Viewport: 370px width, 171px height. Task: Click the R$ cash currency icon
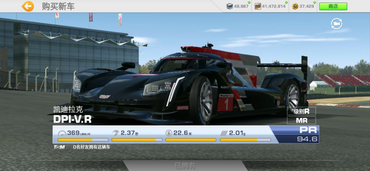click(x=258, y=7)
